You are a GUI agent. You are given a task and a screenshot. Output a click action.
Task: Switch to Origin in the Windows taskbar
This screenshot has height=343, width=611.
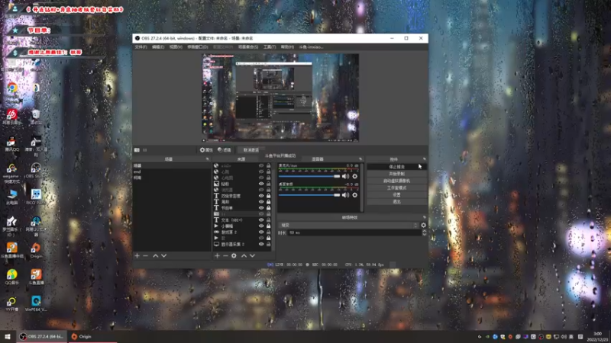click(92, 336)
